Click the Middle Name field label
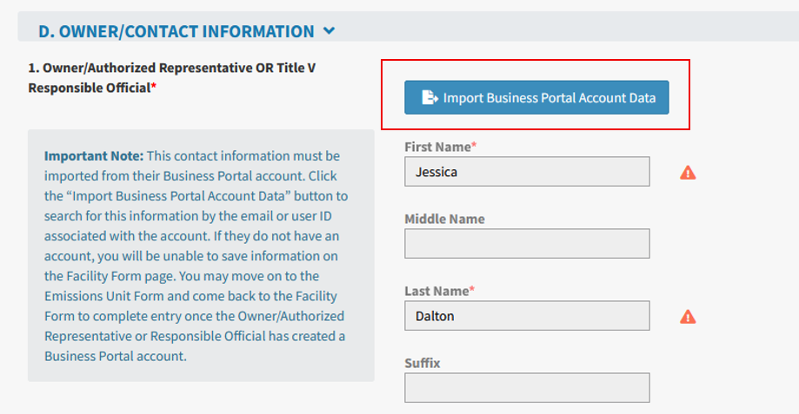Viewport: 799px width, 414px height. [x=444, y=219]
